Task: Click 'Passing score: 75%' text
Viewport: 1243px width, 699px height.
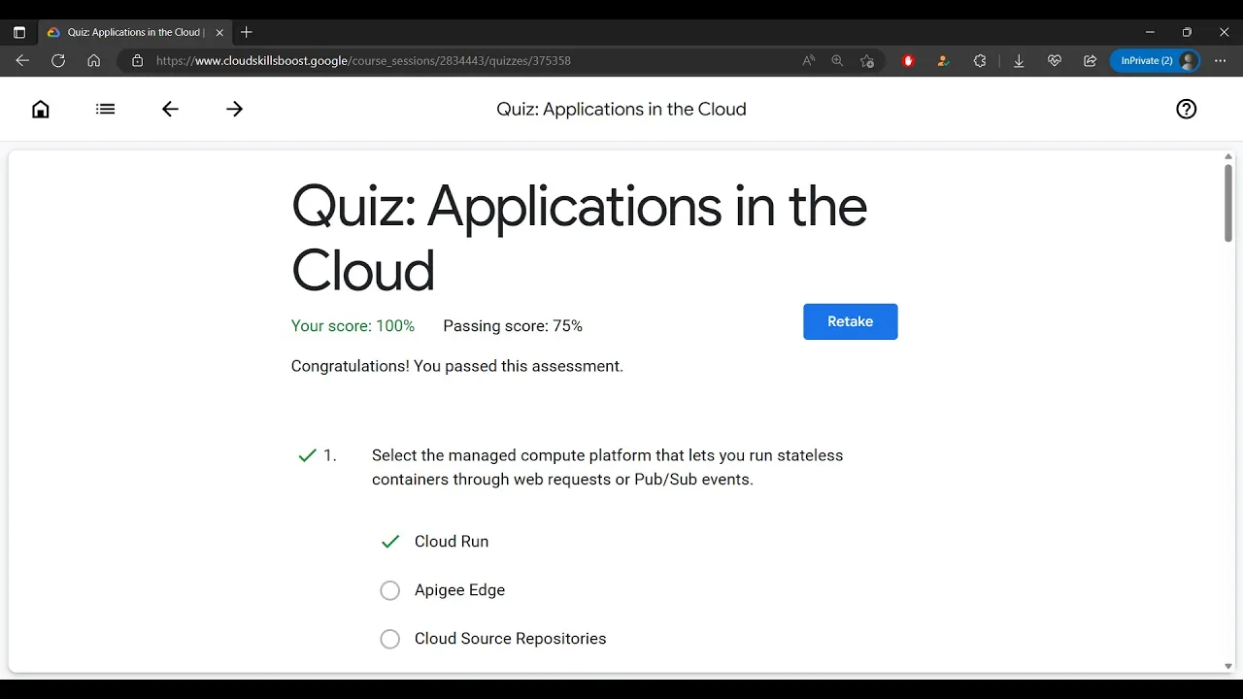Action: point(513,326)
